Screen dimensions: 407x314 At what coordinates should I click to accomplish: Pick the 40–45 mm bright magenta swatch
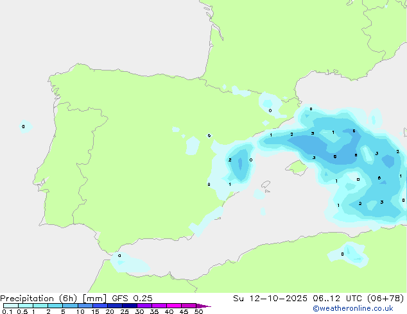click(174, 306)
